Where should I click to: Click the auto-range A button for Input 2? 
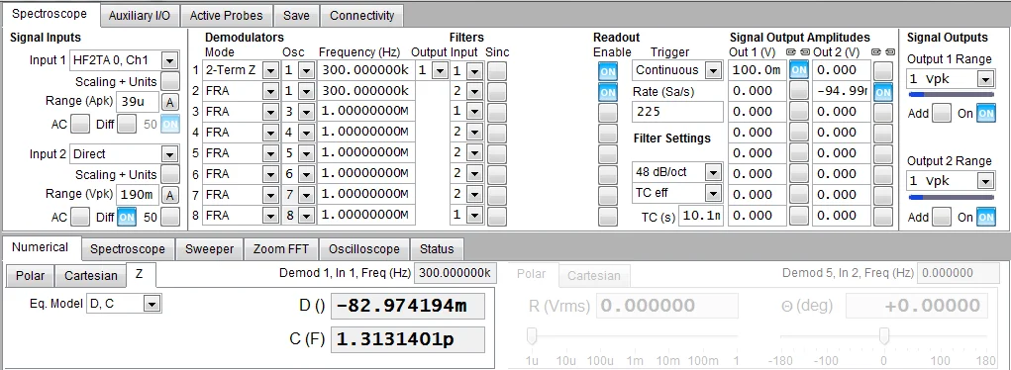pos(169,195)
